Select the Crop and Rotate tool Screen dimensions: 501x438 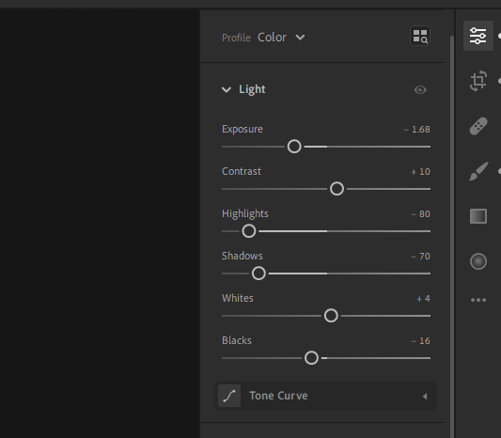point(478,81)
